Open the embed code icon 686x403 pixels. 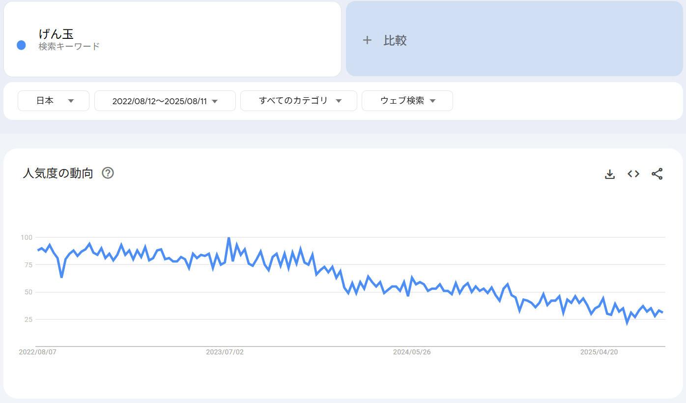(x=633, y=174)
